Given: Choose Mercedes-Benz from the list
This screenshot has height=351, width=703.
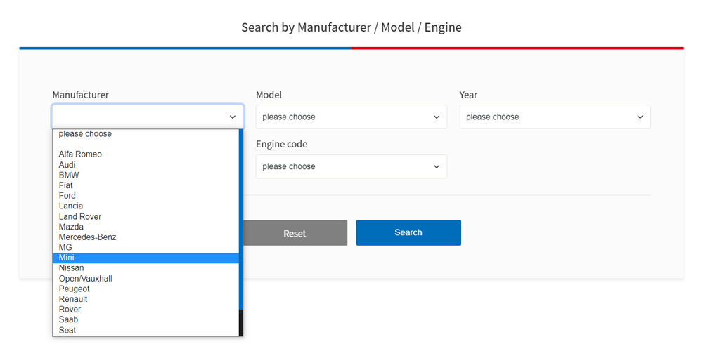Looking at the screenshot, I should [146, 237].
